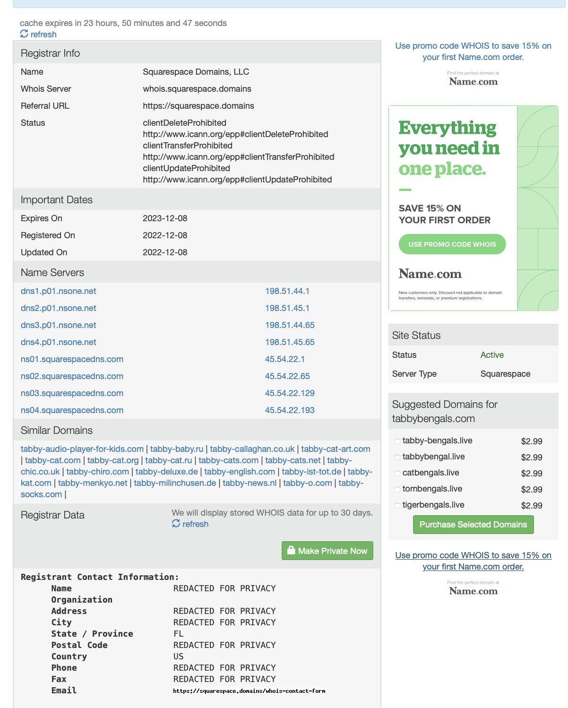
Task: Open tabby-o.com similar domain
Action: coord(308,483)
